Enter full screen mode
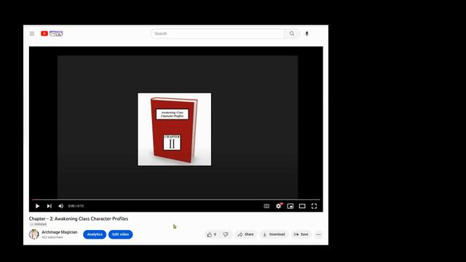 coord(314,206)
